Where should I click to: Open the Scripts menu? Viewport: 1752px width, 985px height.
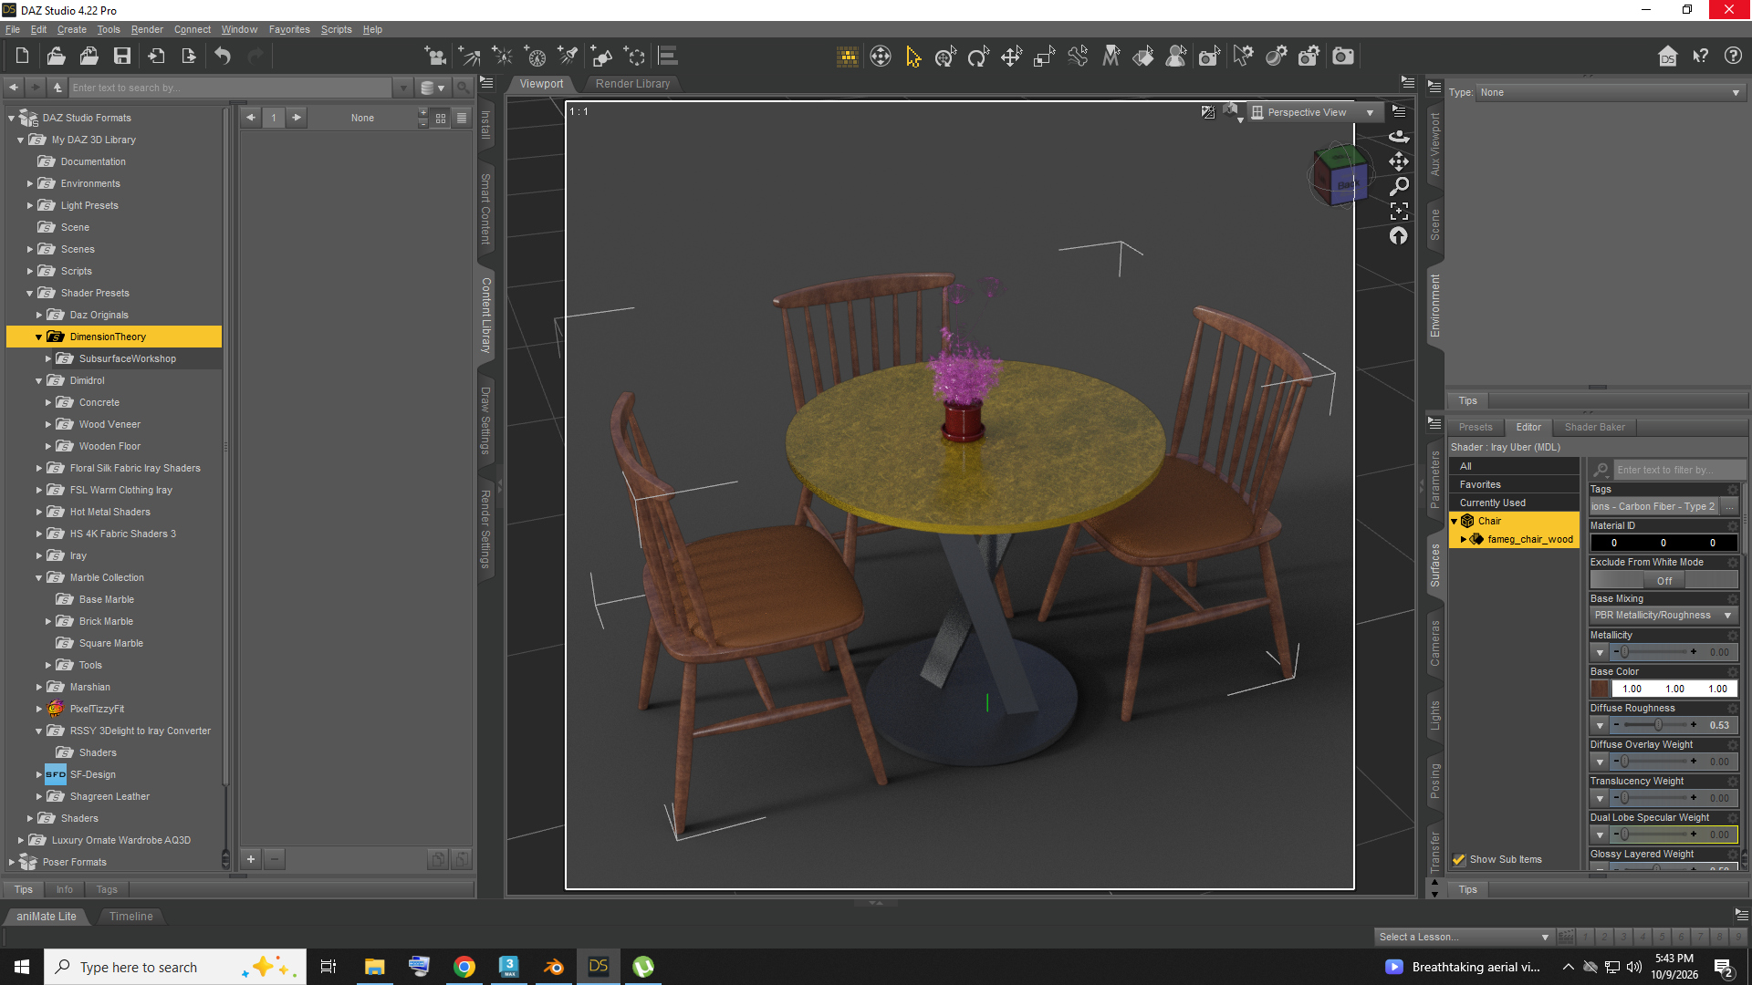tap(336, 29)
